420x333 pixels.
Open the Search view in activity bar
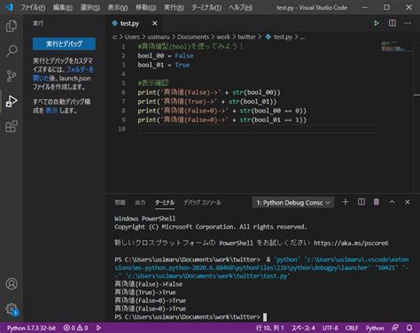coord(12,50)
